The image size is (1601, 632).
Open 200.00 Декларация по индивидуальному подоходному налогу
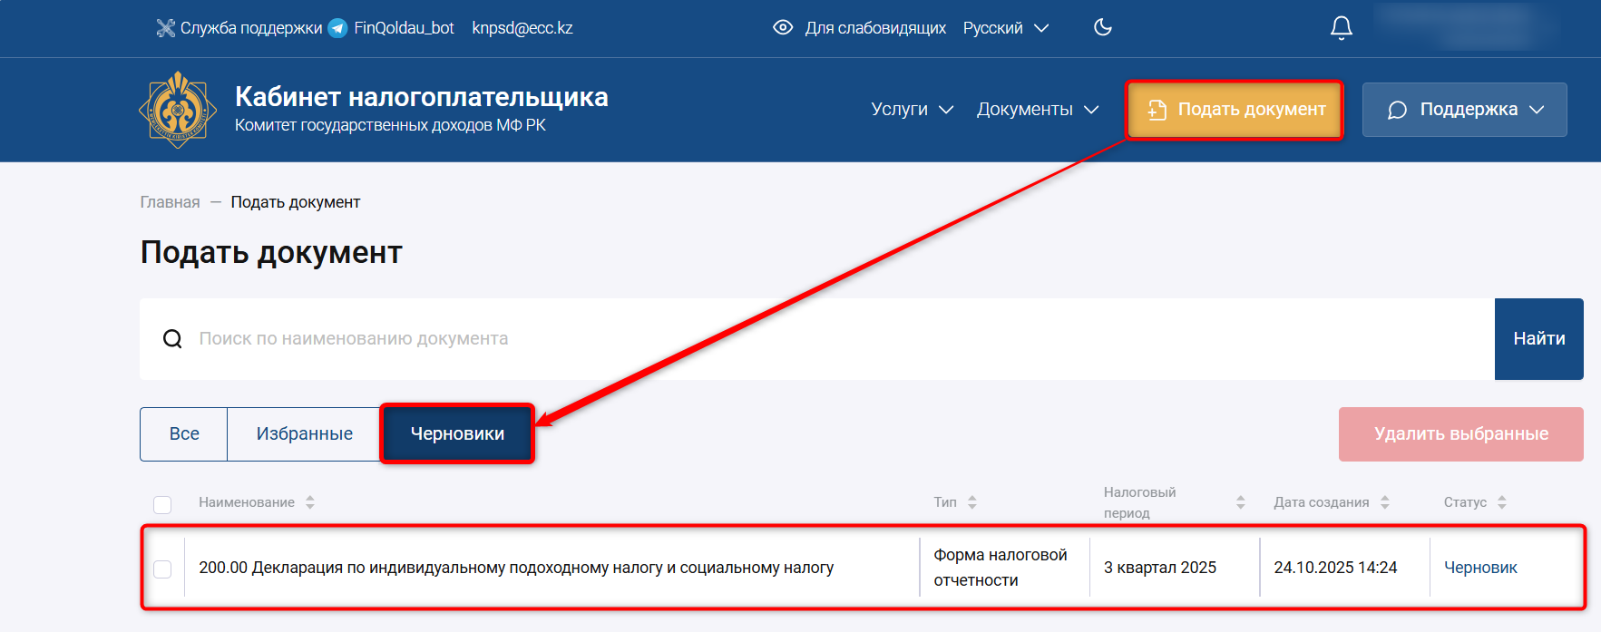[516, 568]
